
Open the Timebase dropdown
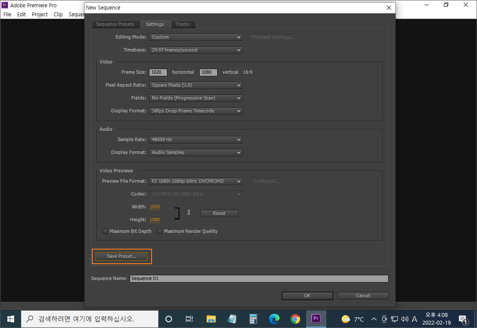196,50
